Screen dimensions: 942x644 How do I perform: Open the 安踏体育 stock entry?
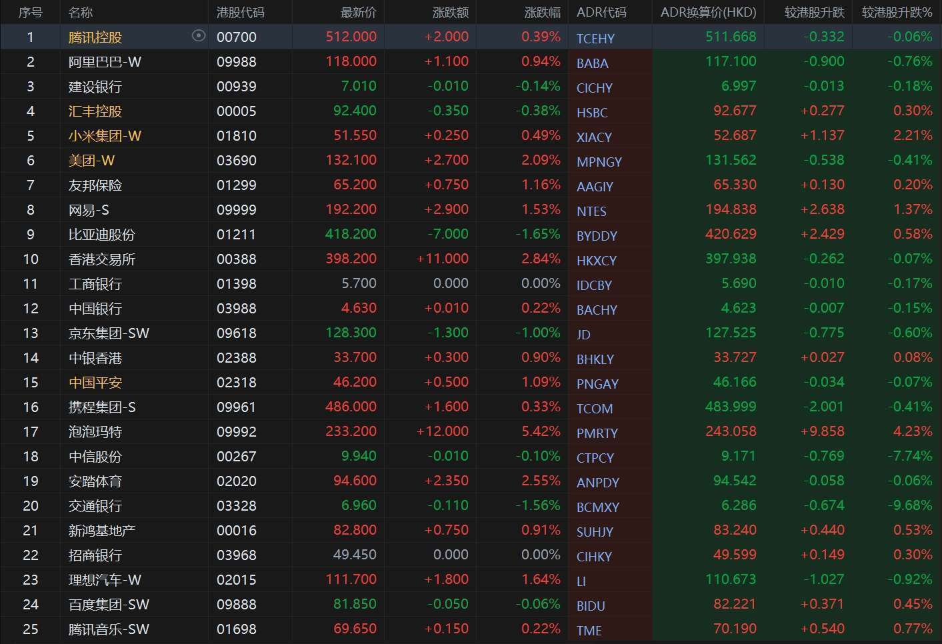pyautogui.click(x=95, y=481)
